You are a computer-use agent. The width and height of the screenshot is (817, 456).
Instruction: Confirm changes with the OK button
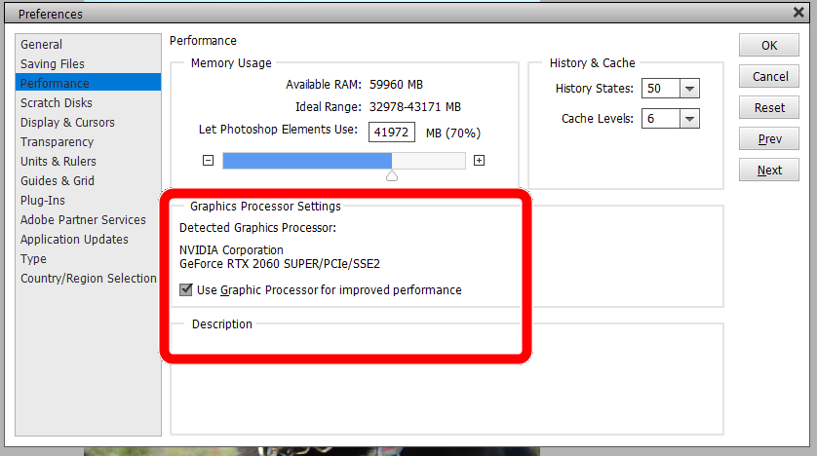point(769,45)
